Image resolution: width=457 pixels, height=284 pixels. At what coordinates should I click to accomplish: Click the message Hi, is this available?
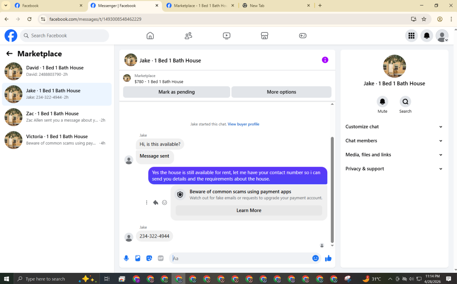(x=160, y=144)
